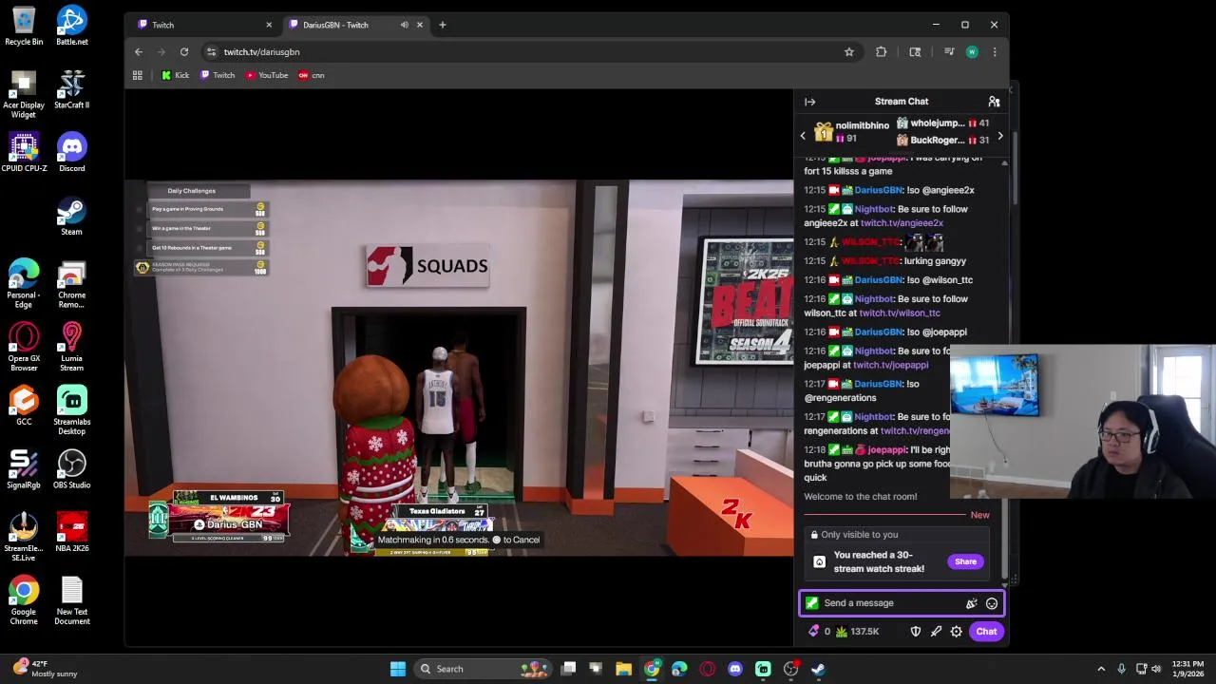Focus the Send a message field
This screenshot has width=1216, height=684.
click(x=902, y=603)
